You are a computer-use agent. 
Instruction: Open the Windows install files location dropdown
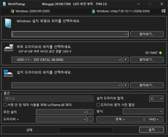[126, 34]
